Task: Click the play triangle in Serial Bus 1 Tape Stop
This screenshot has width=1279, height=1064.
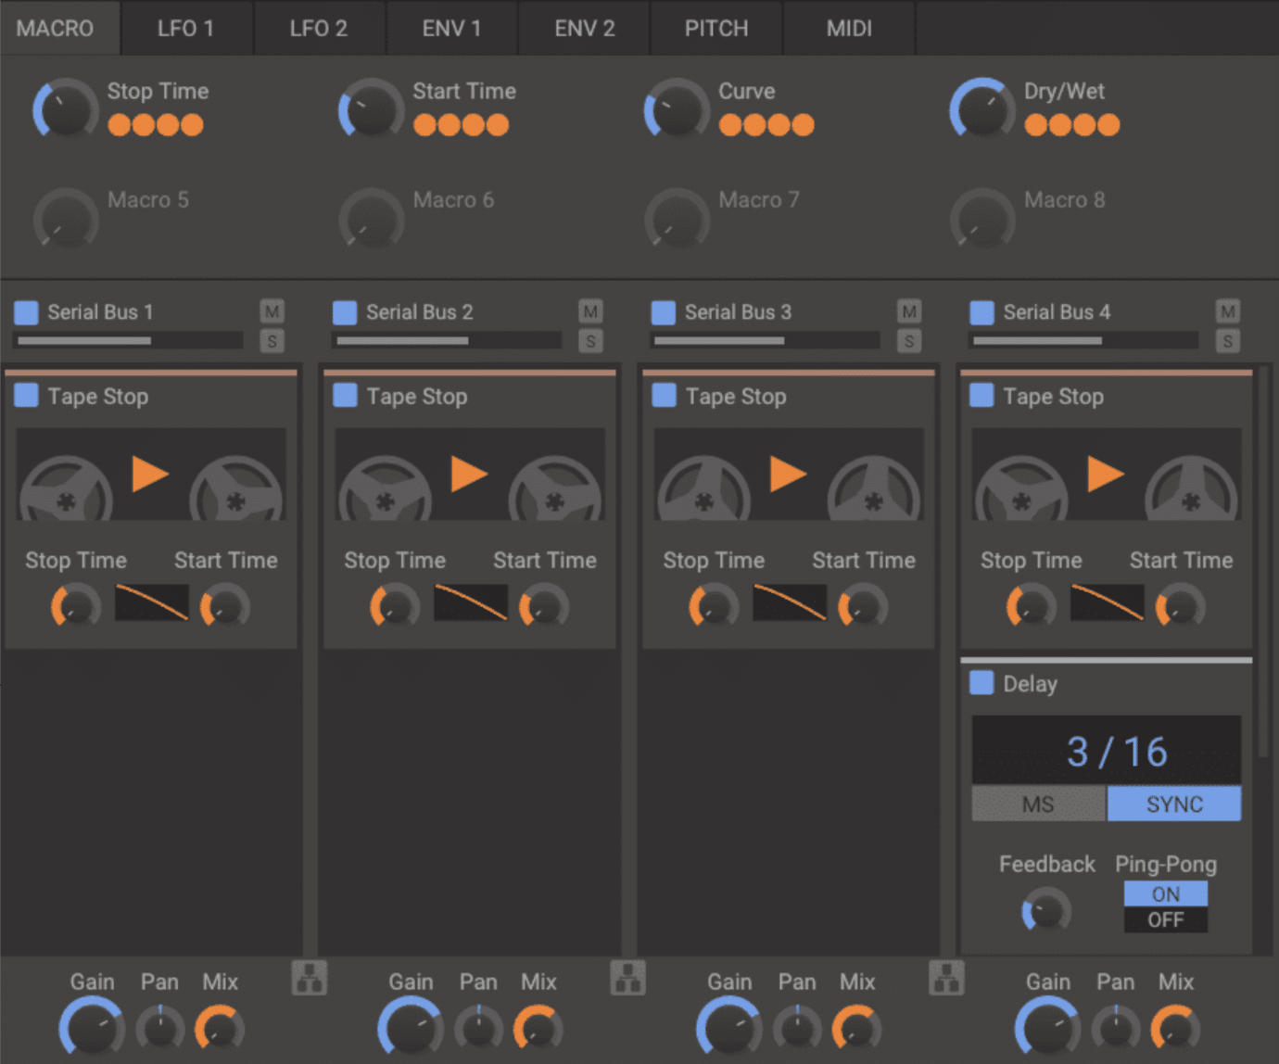Action: click(150, 474)
